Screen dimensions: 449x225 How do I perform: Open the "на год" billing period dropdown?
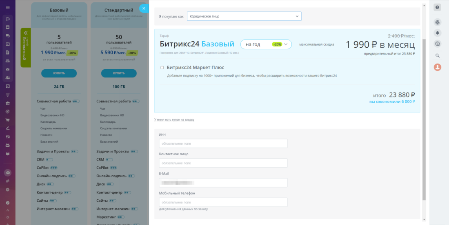(266, 44)
